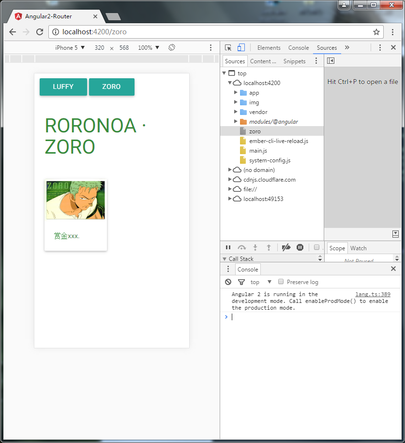Open the Sources navigator more options menu
Screen dimensions: 405x443
(316, 61)
